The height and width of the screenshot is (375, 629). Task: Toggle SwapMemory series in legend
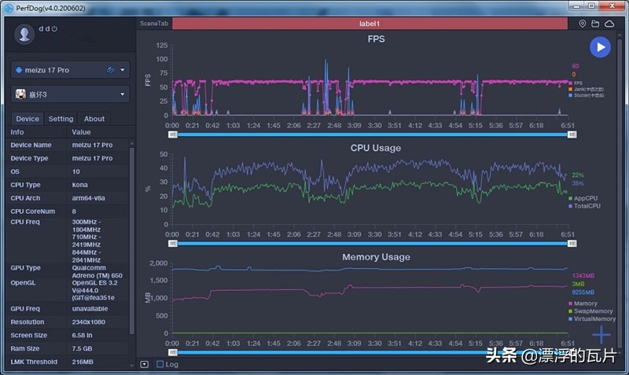(590, 311)
